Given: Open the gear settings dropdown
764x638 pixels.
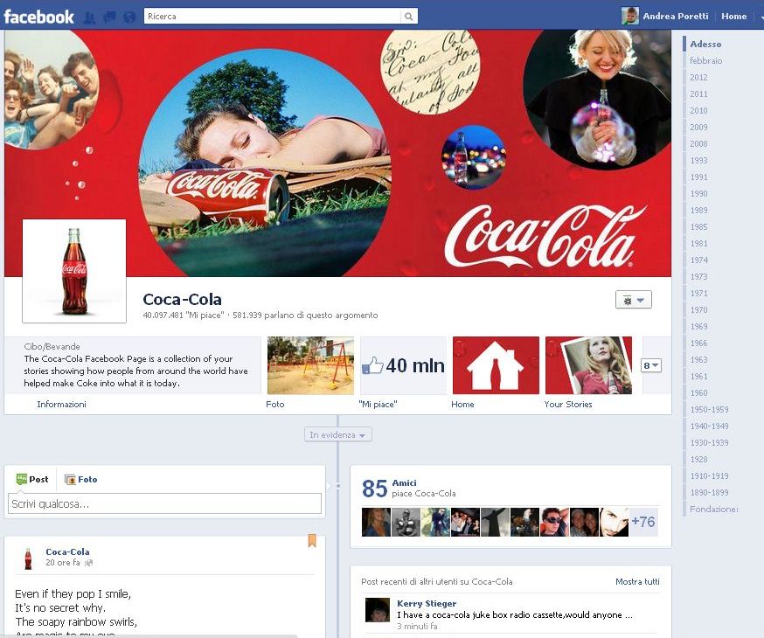Looking at the screenshot, I should pos(634,300).
